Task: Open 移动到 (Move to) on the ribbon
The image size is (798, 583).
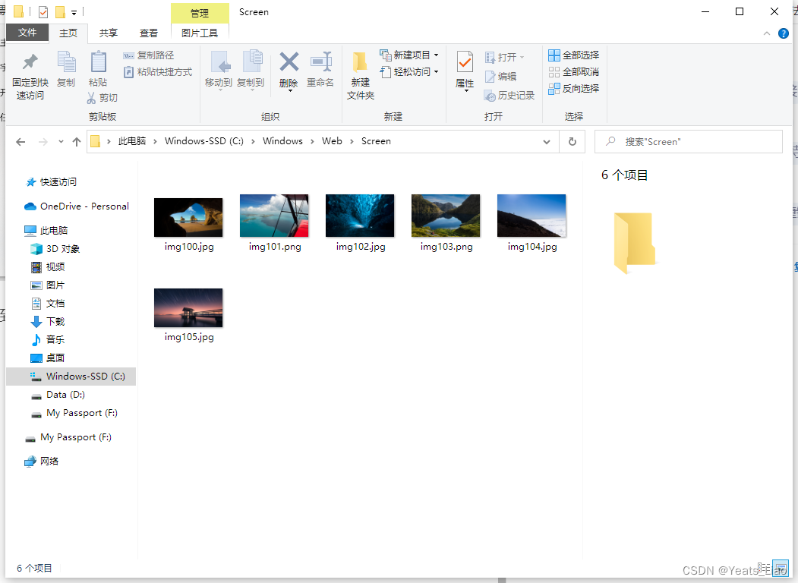Action: pyautogui.click(x=219, y=71)
